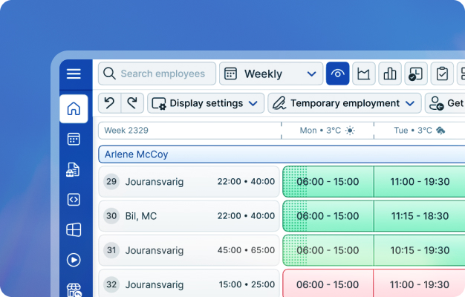465x297 pixels.
Task: Open the hamburger menu
Action: click(x=74, y=74)
